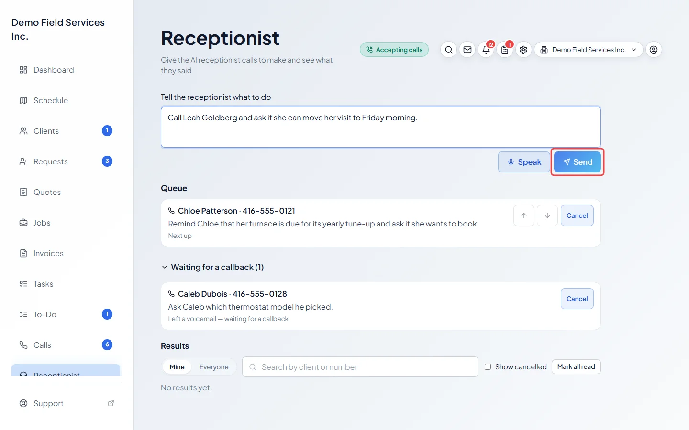Screen dimensions: 689x430
Task: Click the Demo Field Services Inc. sidebar title
Action: [58, 29]
